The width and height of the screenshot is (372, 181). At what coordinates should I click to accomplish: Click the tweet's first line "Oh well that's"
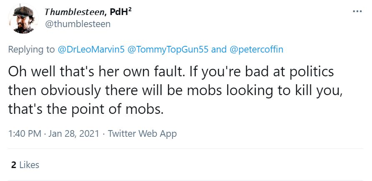[49, 72]
